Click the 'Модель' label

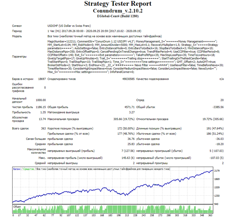[x=17, y=36]
